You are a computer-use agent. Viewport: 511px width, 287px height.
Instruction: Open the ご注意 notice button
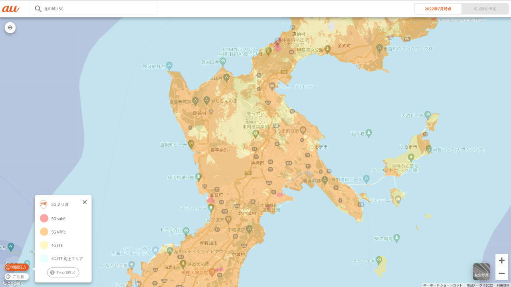tap(17, 276)
